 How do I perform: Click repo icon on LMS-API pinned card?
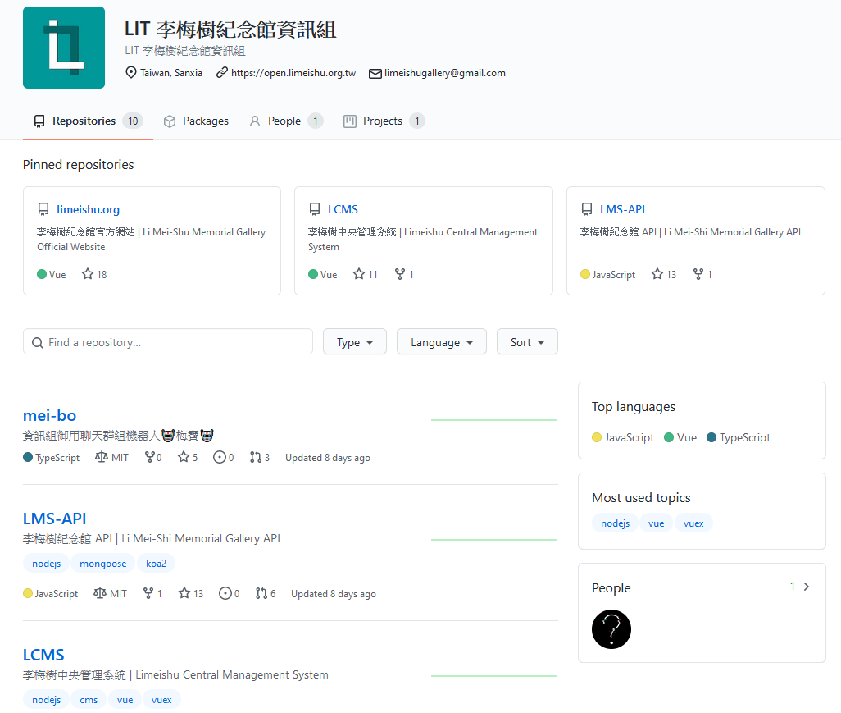[x=587, y=209]
